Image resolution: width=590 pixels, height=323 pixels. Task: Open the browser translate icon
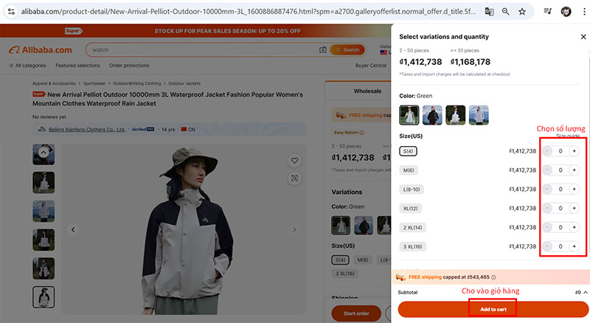[x=489, y=12]
